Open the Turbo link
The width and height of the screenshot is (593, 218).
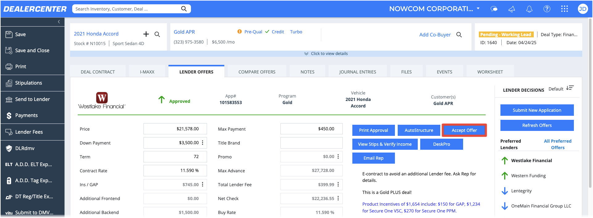tap(296, 31)
